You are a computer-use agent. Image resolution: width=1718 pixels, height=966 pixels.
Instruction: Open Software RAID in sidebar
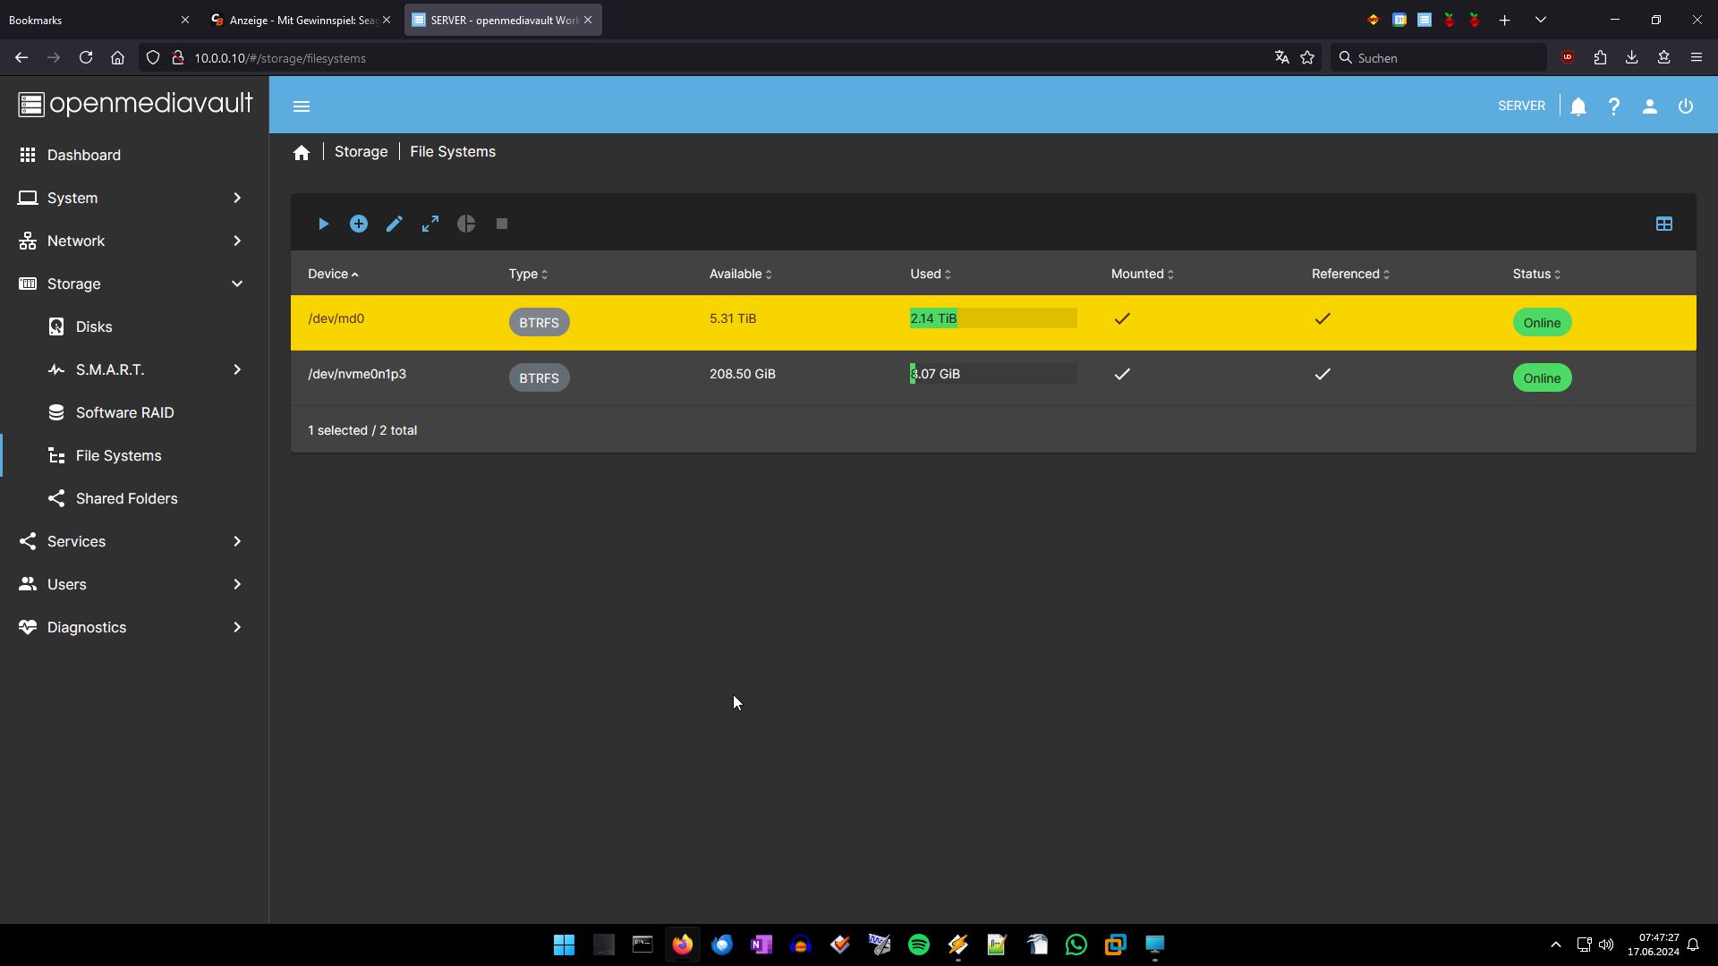125,412
